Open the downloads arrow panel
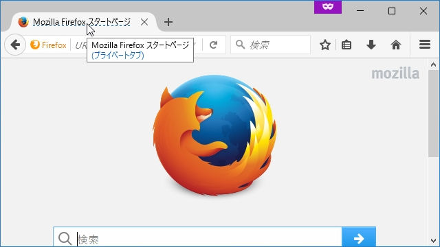This screenshot has width=440, height=247. click(371, 45)
